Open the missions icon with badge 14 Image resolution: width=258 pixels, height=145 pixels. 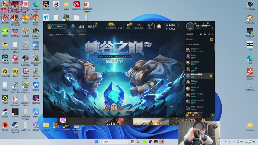[x=193, y=115]
